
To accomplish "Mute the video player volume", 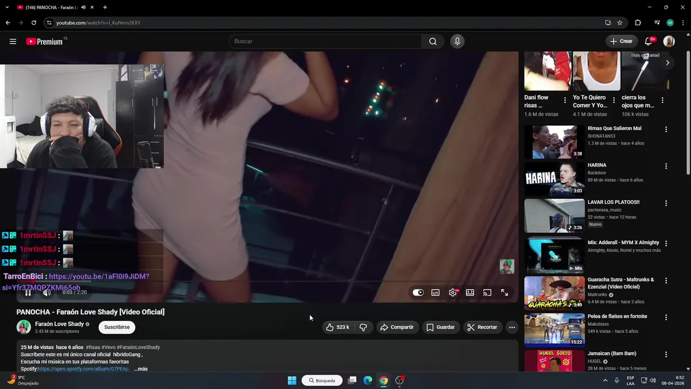I will point(47,292).
